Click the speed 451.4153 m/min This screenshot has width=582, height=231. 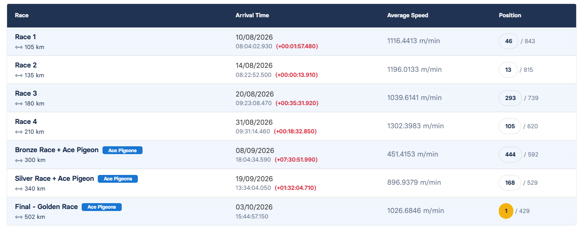pyautogui.click(x=413, y=154)
